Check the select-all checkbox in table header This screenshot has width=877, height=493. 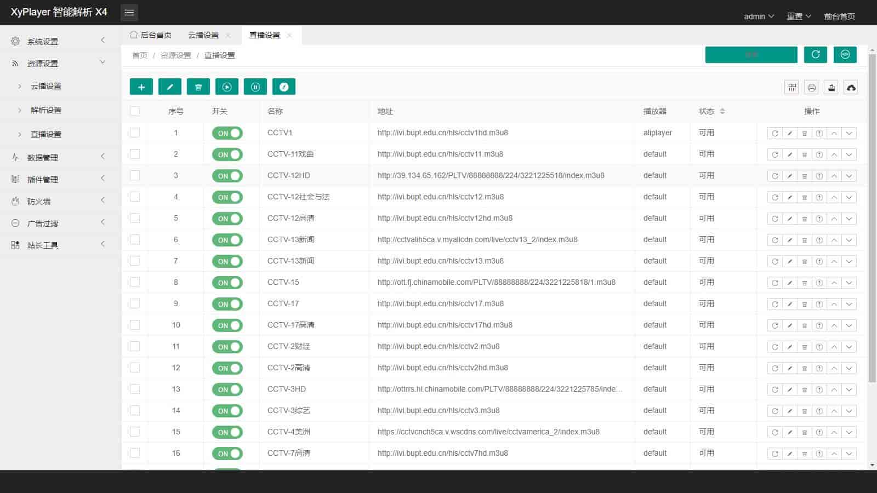point(135,111)
